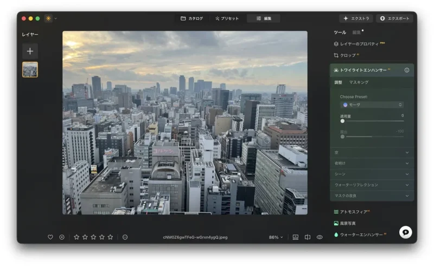Open the Choose Preset モーヴ dropdown
434x266 pixels.
[x=372, y=105]
